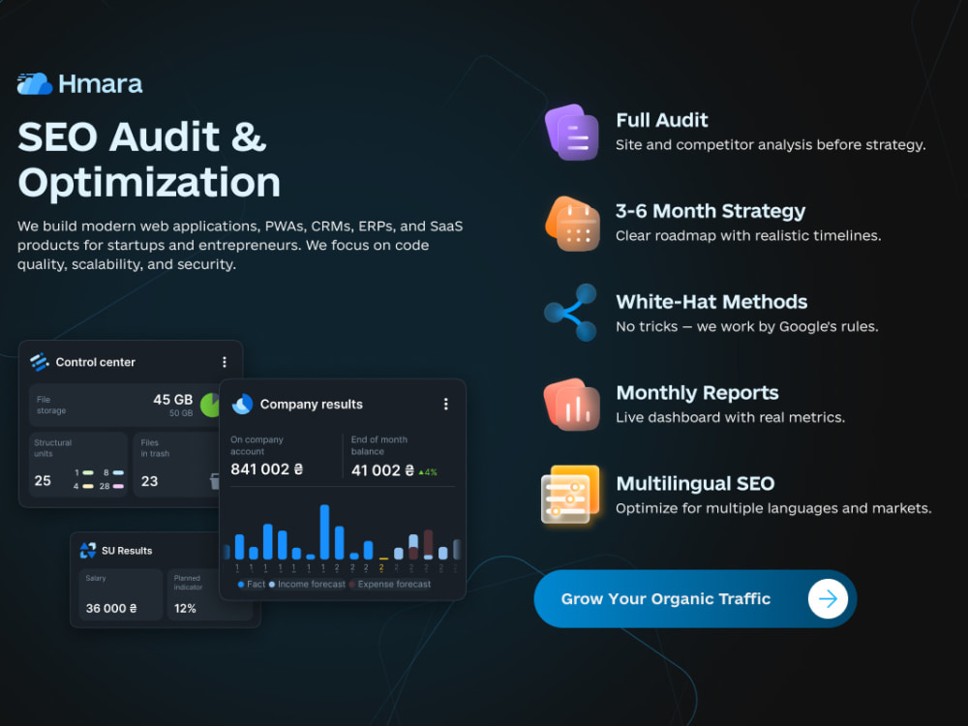Viewport: 968px width, 726px height.
Task: Click the SU Results arrows icon
Action: [88, 550]
